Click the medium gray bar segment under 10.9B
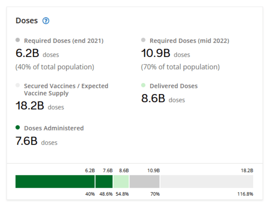This screenshot has width=275, height=207. pos(144,181)
